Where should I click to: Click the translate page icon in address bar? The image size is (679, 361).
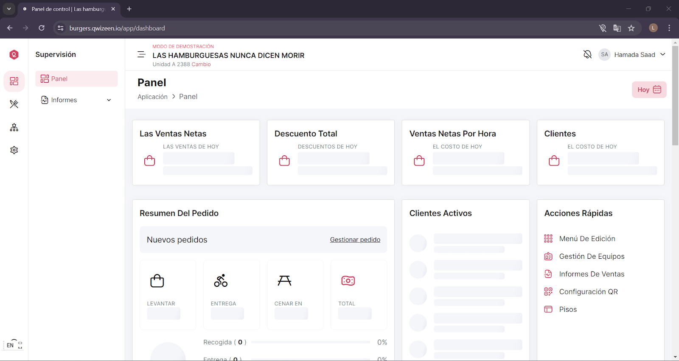617,28
